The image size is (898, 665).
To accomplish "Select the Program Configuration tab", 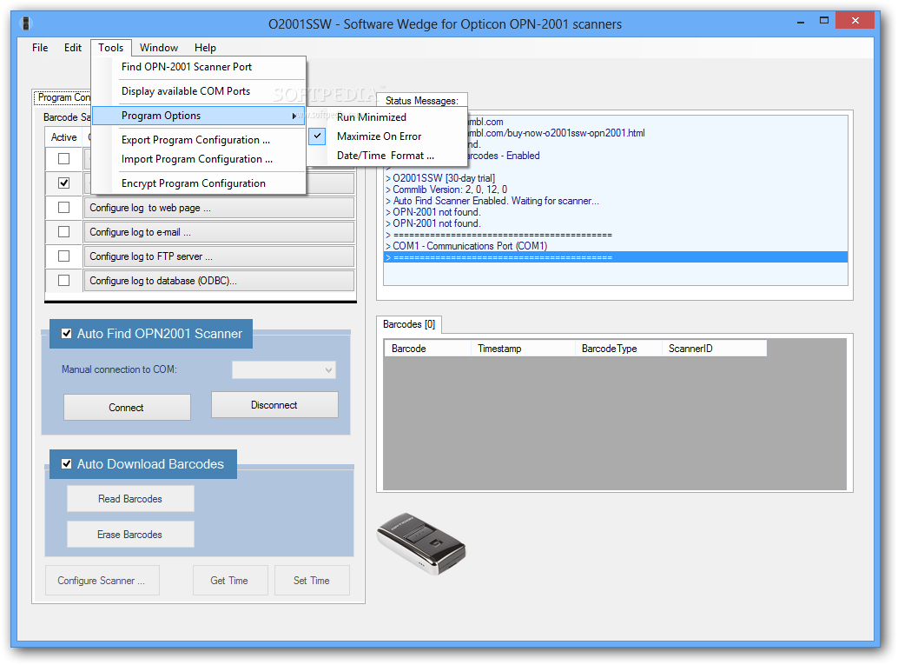I will pyautogui.click(x=63, y=97).
